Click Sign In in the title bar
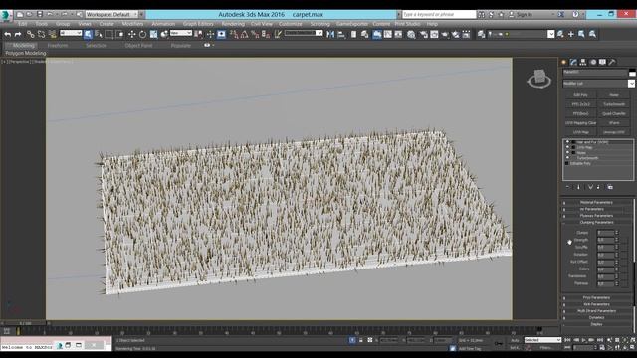637x358 pixels. pos(525,14)
